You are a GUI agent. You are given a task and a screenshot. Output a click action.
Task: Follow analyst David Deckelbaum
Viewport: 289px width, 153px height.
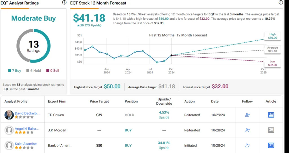tap(247, 115)
